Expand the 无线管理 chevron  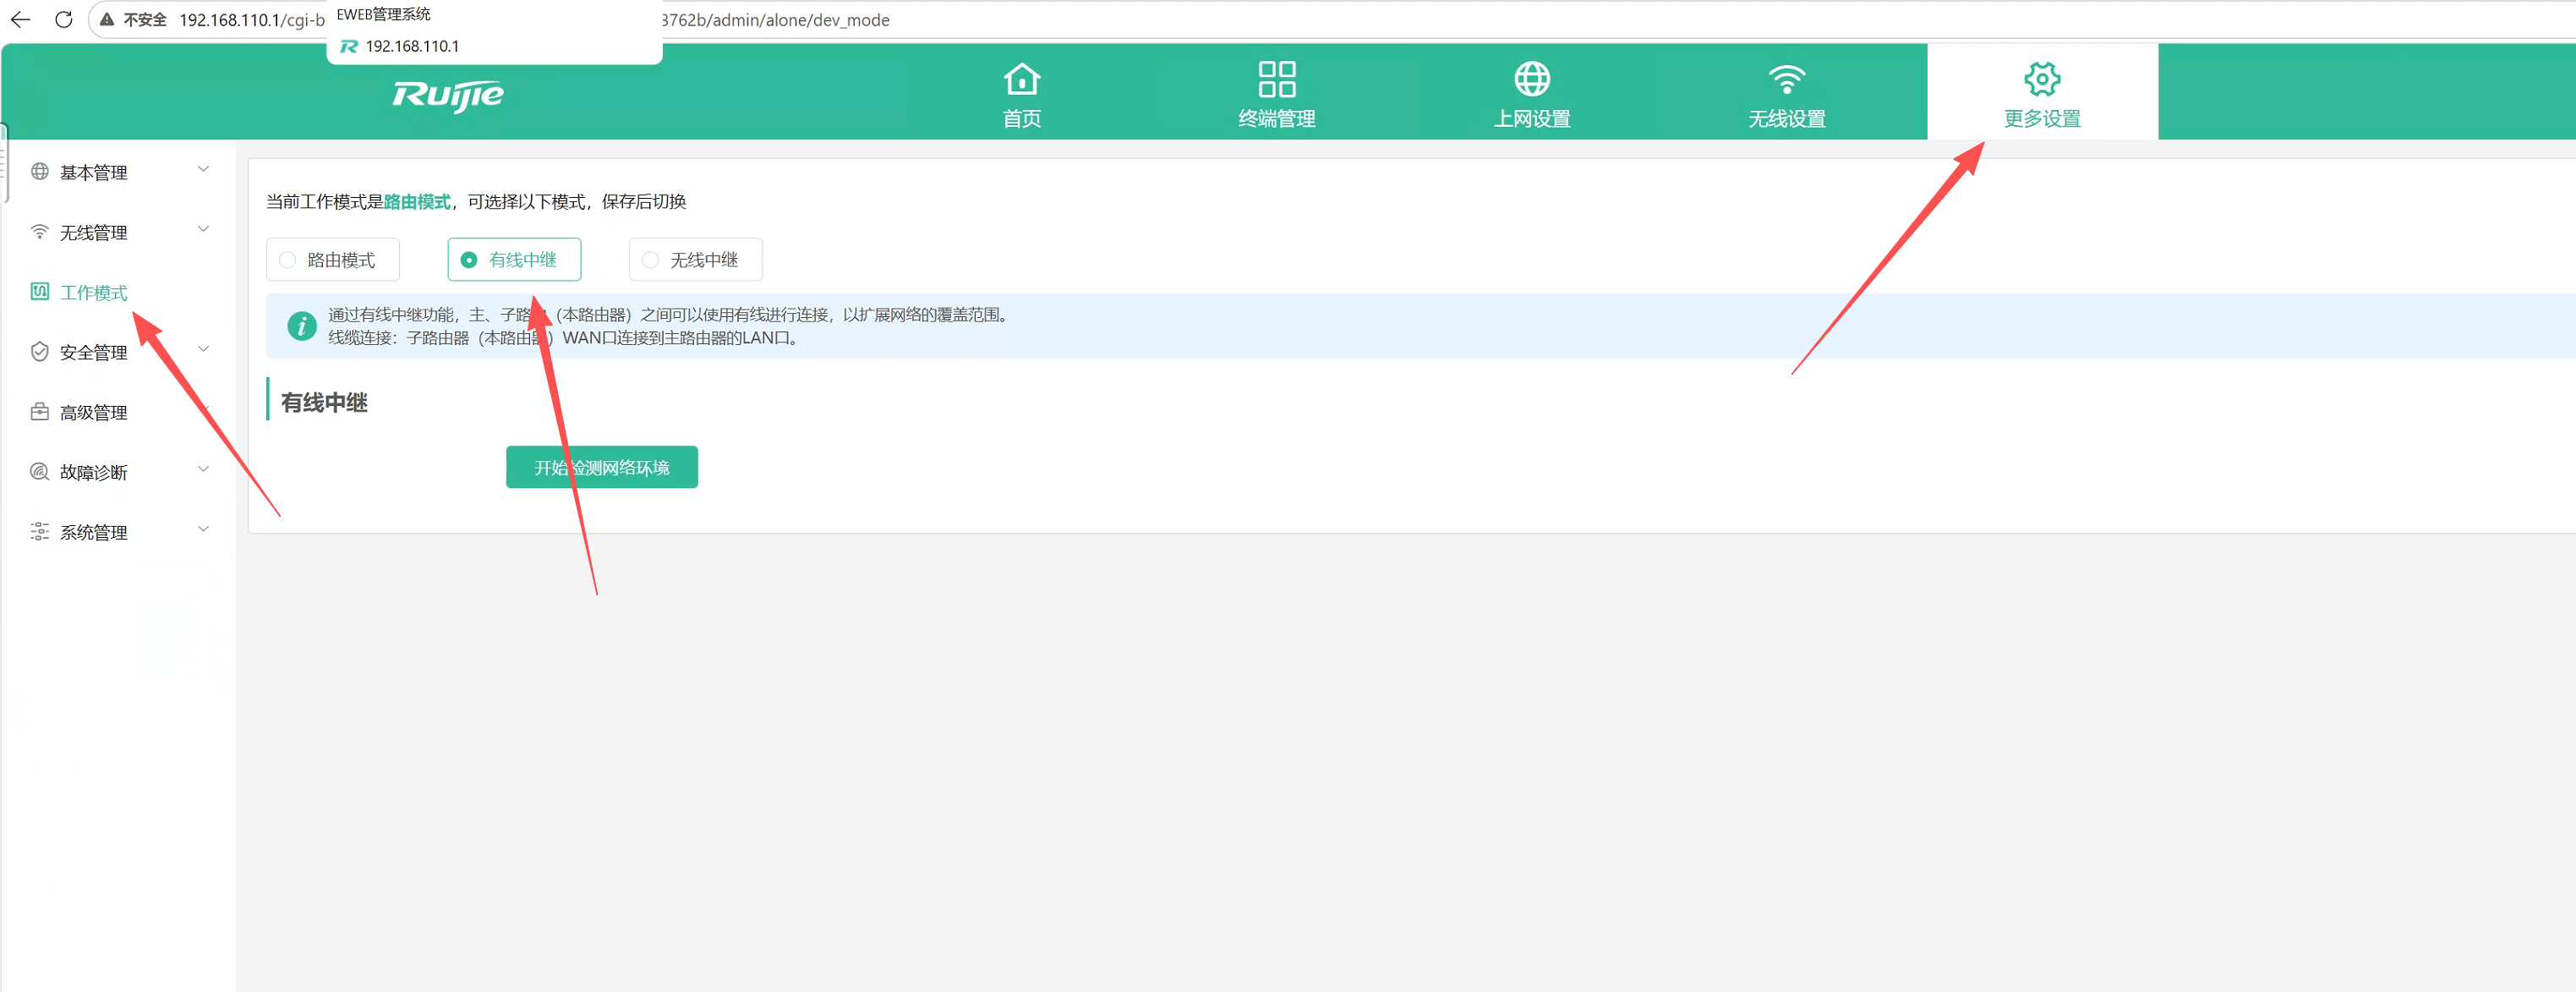(x=203, y=230)
